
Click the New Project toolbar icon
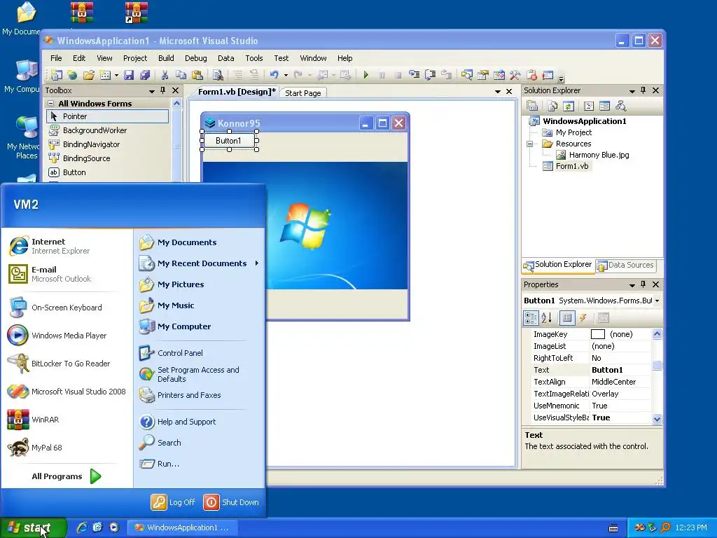(56, 75)
